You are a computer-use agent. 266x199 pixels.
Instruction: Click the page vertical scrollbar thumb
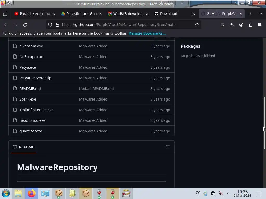point(264,123)
